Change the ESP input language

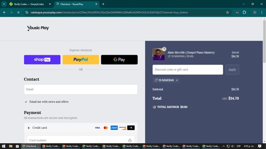pyautogui.click(x=239, y=146)
